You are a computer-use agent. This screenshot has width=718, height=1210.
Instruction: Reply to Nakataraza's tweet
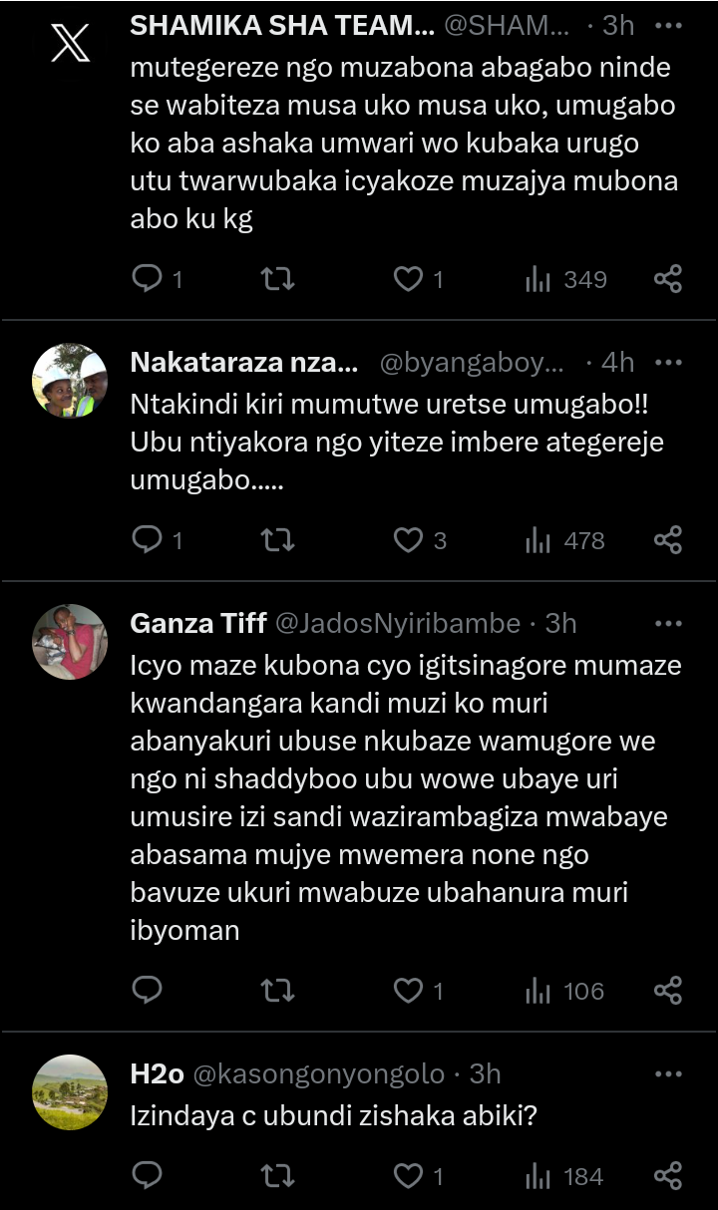[148, 540]
